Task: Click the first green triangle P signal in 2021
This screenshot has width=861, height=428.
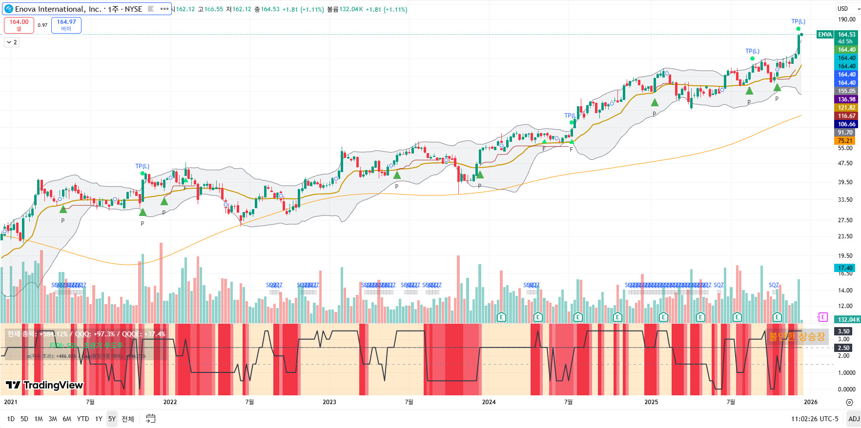Action: tap(63, 209)
